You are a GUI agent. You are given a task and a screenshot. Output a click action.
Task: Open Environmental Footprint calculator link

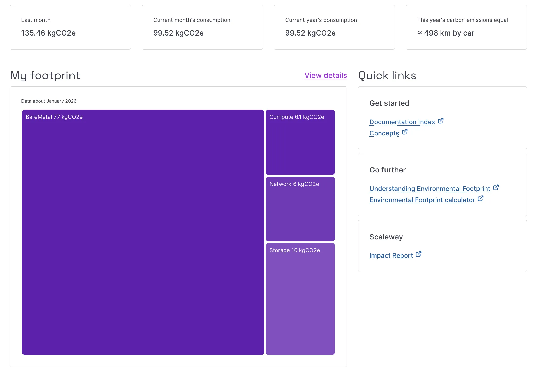coord(422,200)
